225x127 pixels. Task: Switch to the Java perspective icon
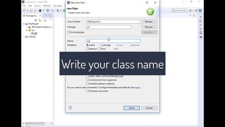(x=200, y=11)
